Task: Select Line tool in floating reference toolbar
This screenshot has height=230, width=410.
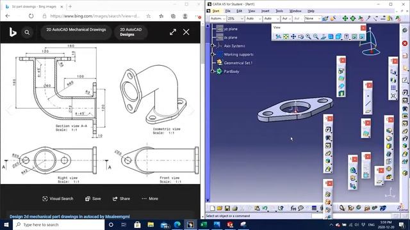Action: pyautogui.click(x=368, y=103)
